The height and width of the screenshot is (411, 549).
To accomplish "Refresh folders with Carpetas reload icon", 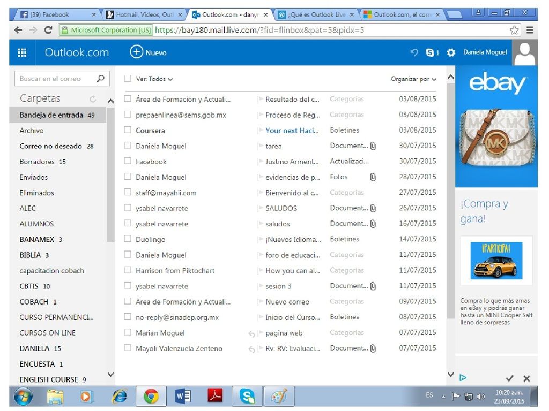I will (x=92, y=99).
